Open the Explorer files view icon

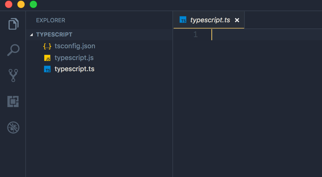tap(13, 24)
